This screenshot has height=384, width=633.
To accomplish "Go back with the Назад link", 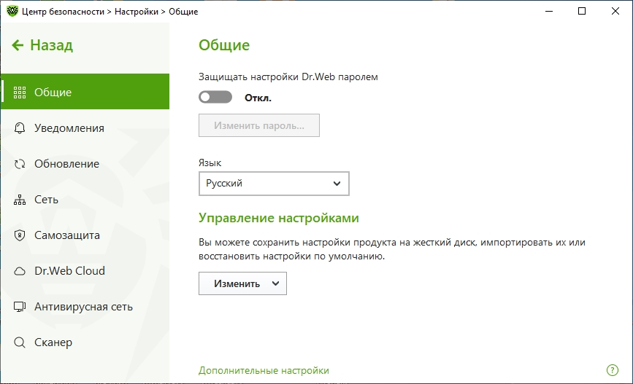I will 42,45.
